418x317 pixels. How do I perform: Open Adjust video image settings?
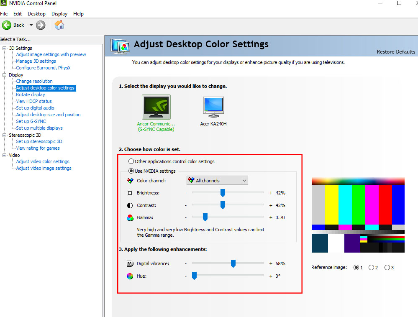[44, 168]
